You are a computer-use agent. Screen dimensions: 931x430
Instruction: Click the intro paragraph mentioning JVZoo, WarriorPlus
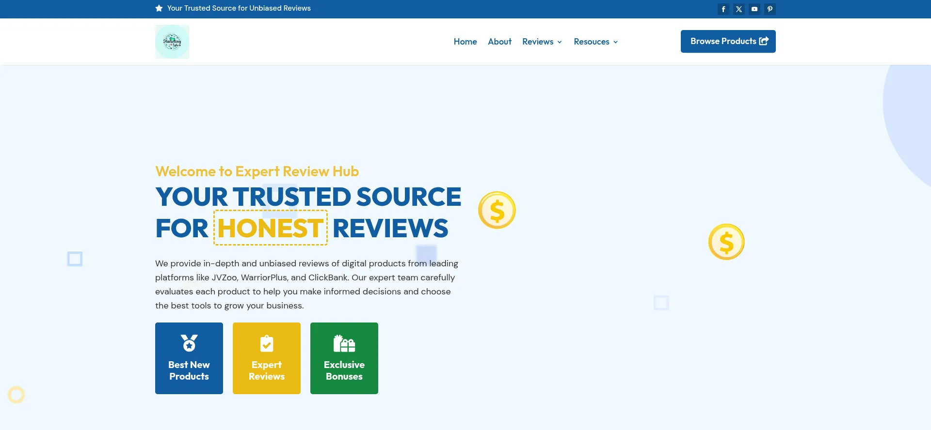(x=306, y=285)
